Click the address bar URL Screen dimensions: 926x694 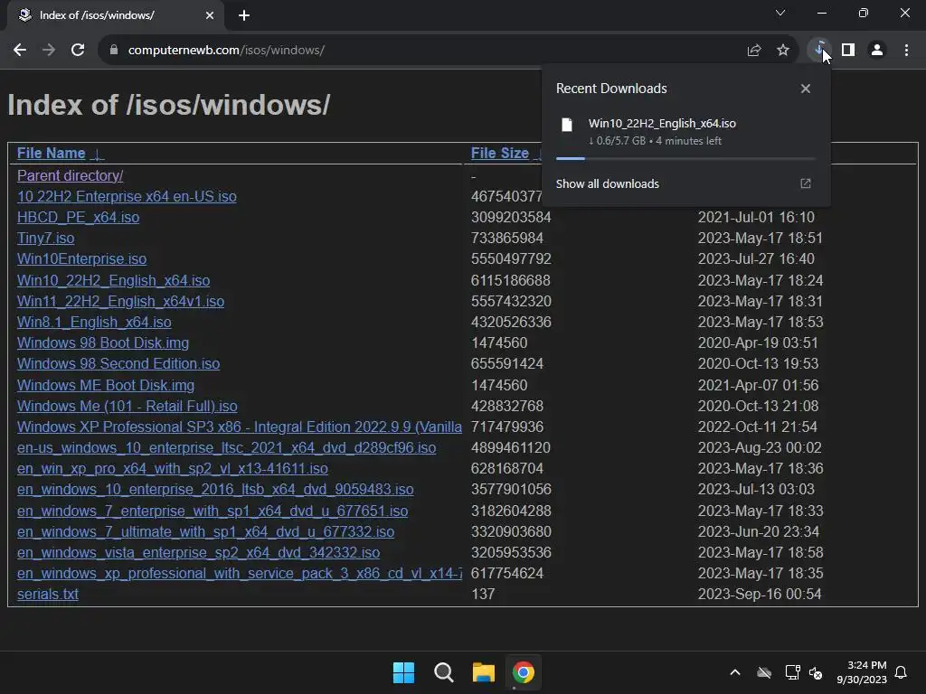click(226, 51)
